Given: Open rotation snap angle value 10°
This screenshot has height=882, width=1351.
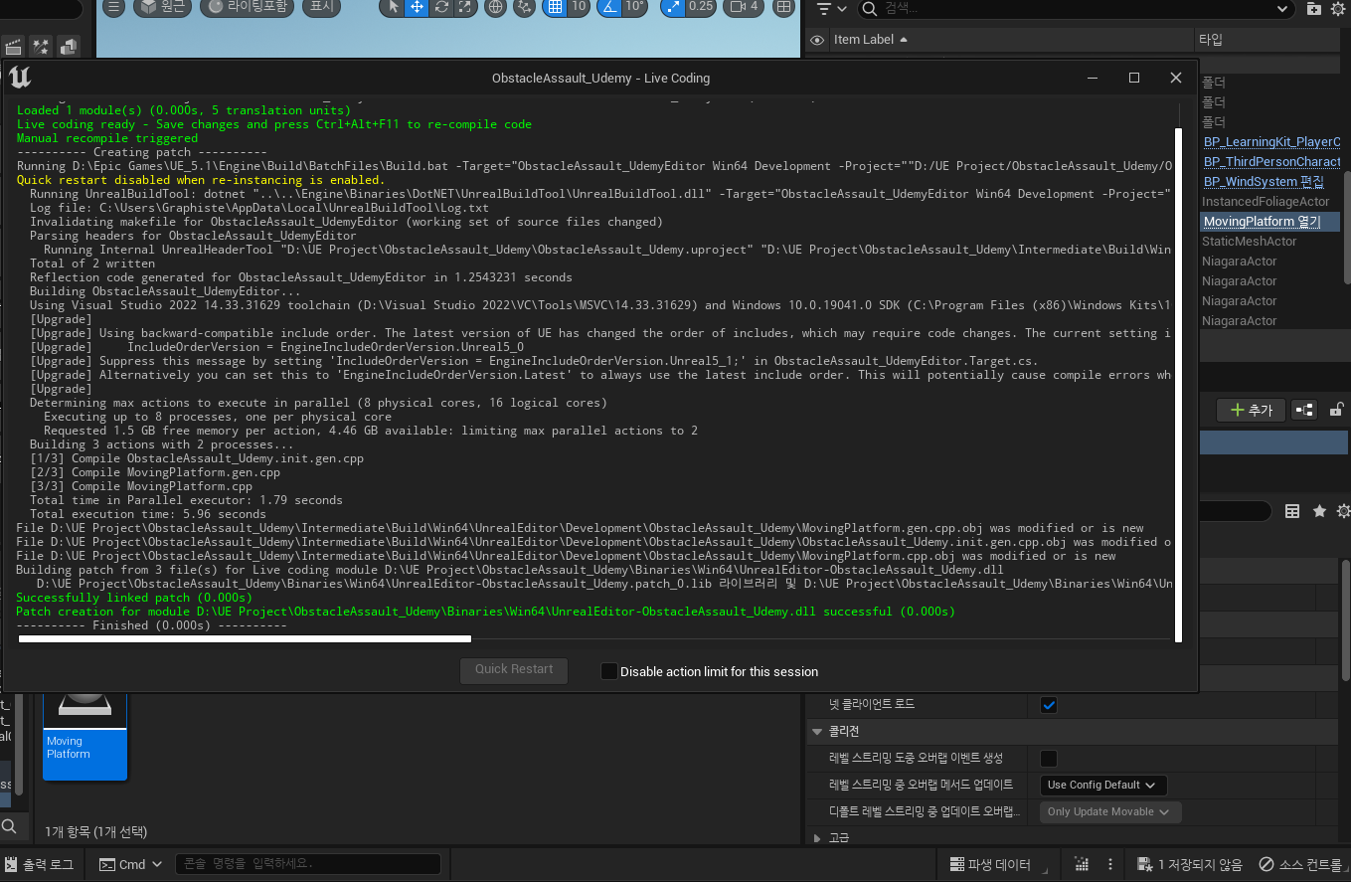Looking at the screenshot, I should pyautogui.click(x=634, y=7).
